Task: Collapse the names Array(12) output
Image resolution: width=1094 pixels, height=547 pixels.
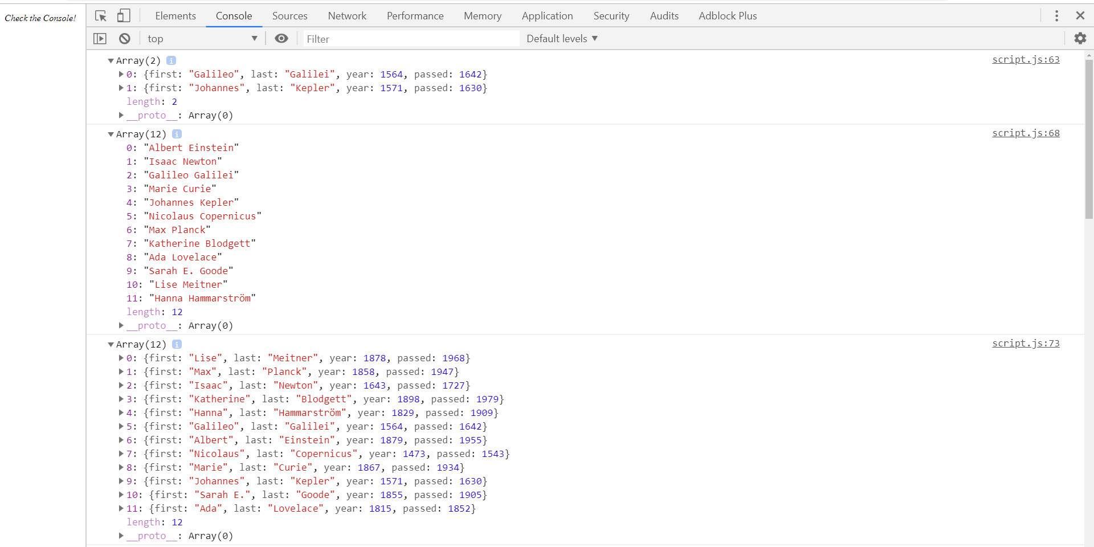Action: click(x=111, y=134)
